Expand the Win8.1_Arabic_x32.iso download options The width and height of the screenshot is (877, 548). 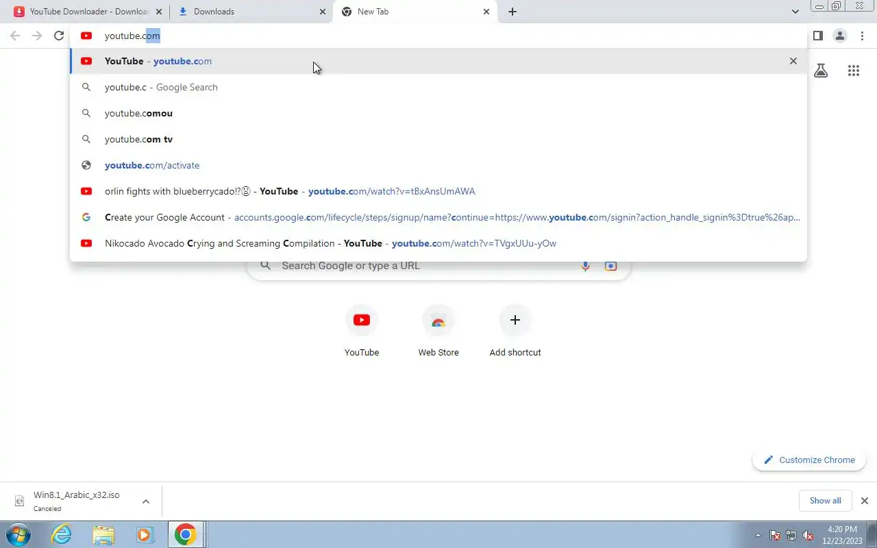click(x=146, y=501)
